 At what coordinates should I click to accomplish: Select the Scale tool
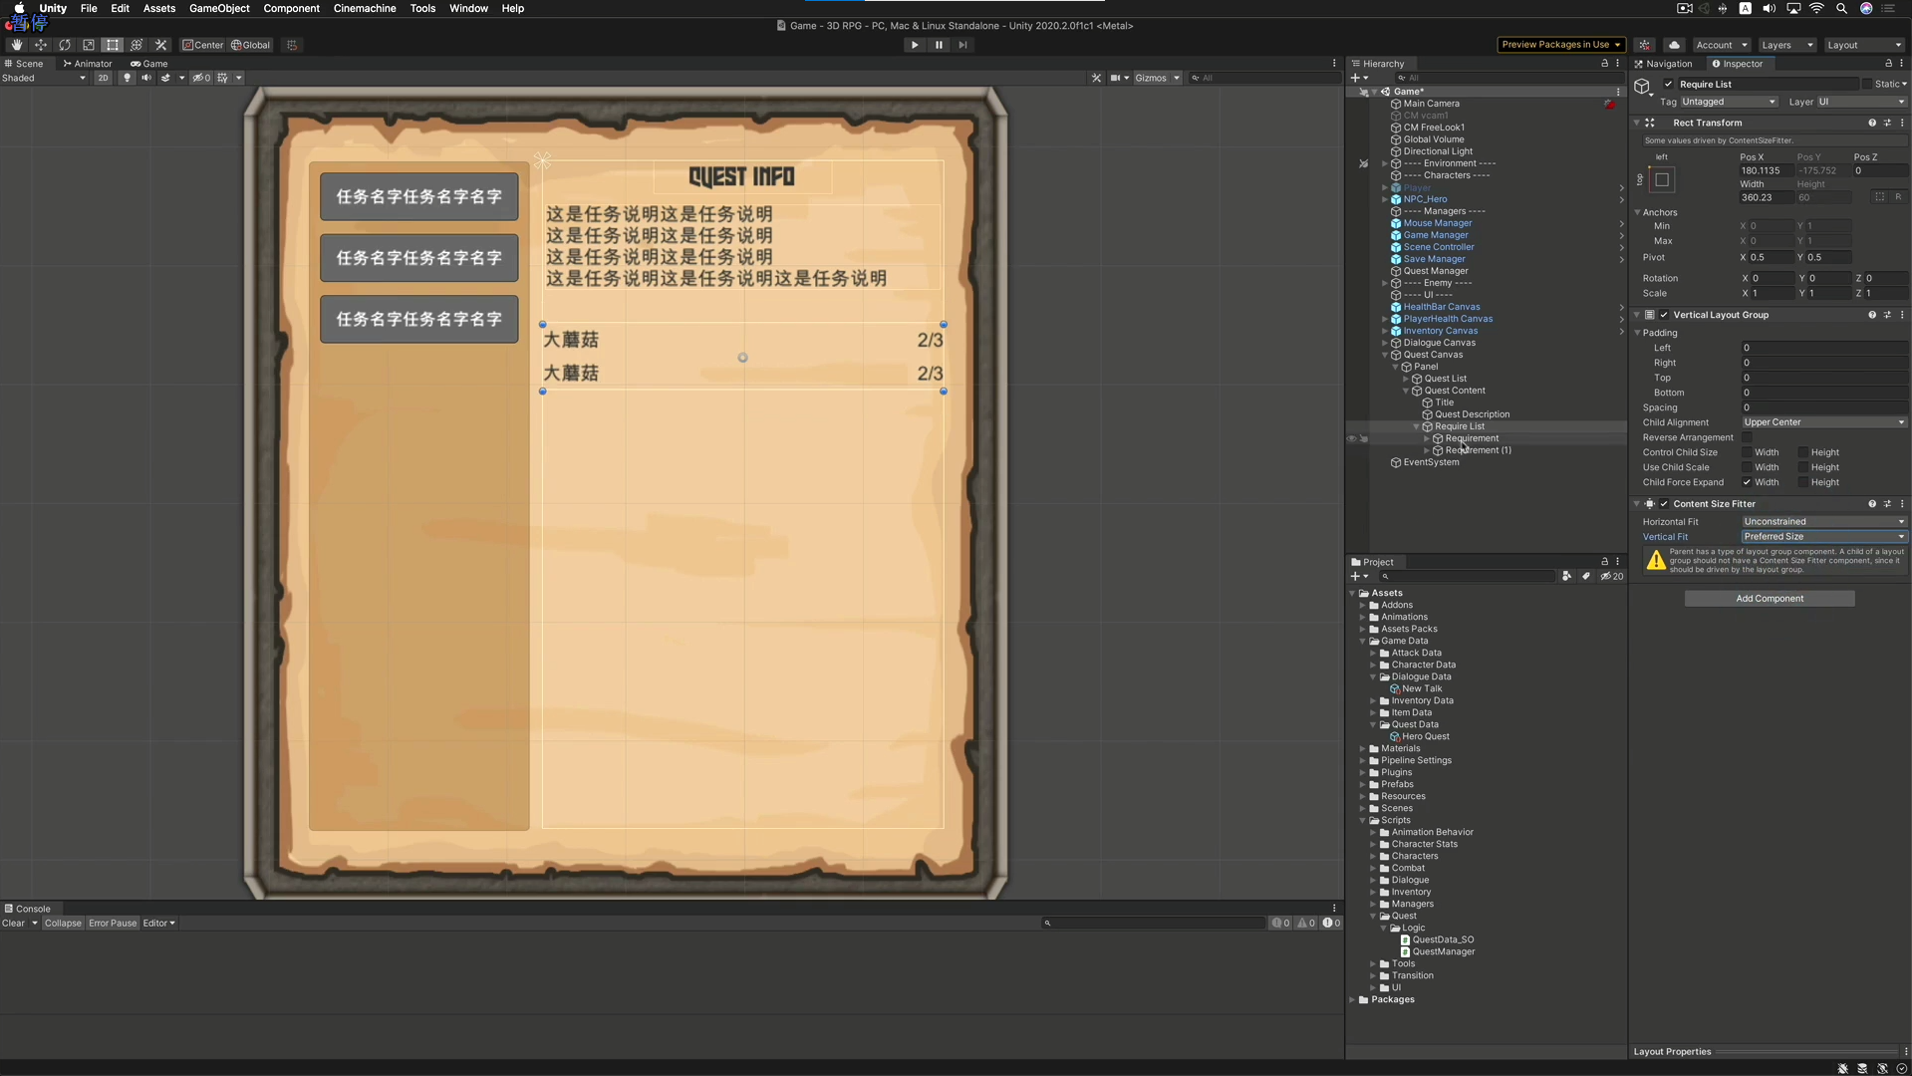(89, 45)
